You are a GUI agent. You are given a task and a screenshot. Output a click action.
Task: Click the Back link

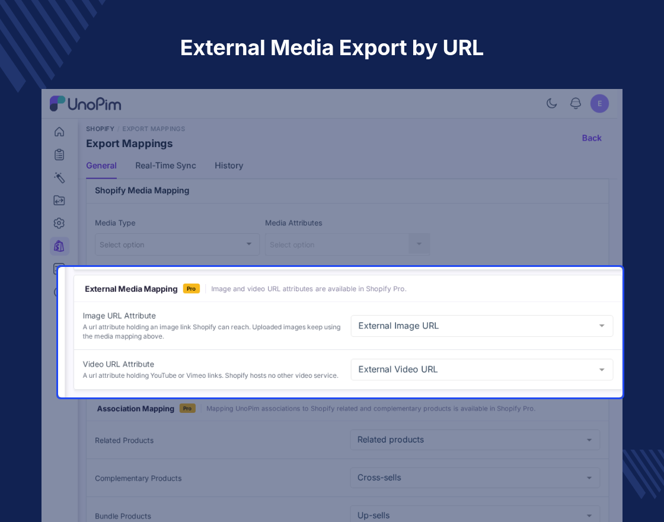[592, 138]
